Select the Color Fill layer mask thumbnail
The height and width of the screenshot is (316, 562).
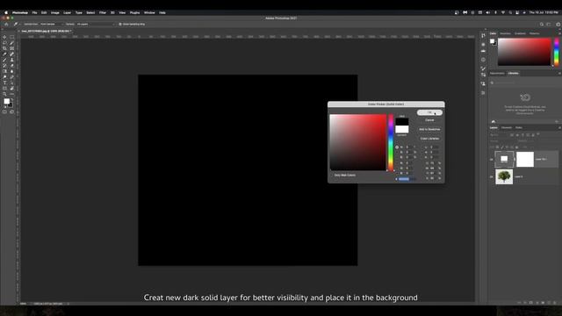[525, 160]
